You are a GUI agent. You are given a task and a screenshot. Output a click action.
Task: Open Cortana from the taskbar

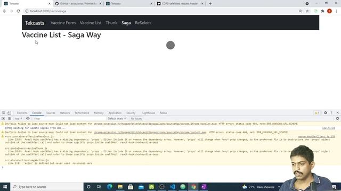click(x=88, y=187)
